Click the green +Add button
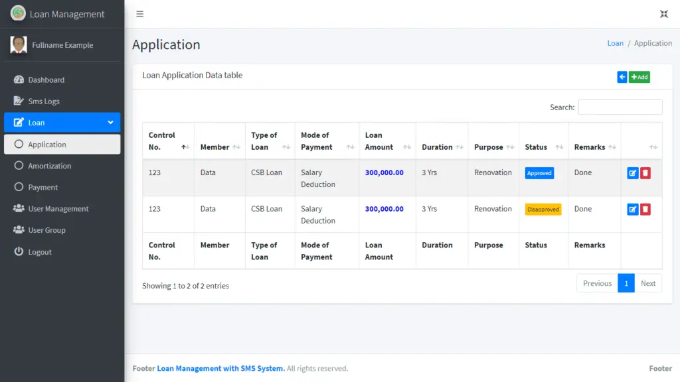 639,77
